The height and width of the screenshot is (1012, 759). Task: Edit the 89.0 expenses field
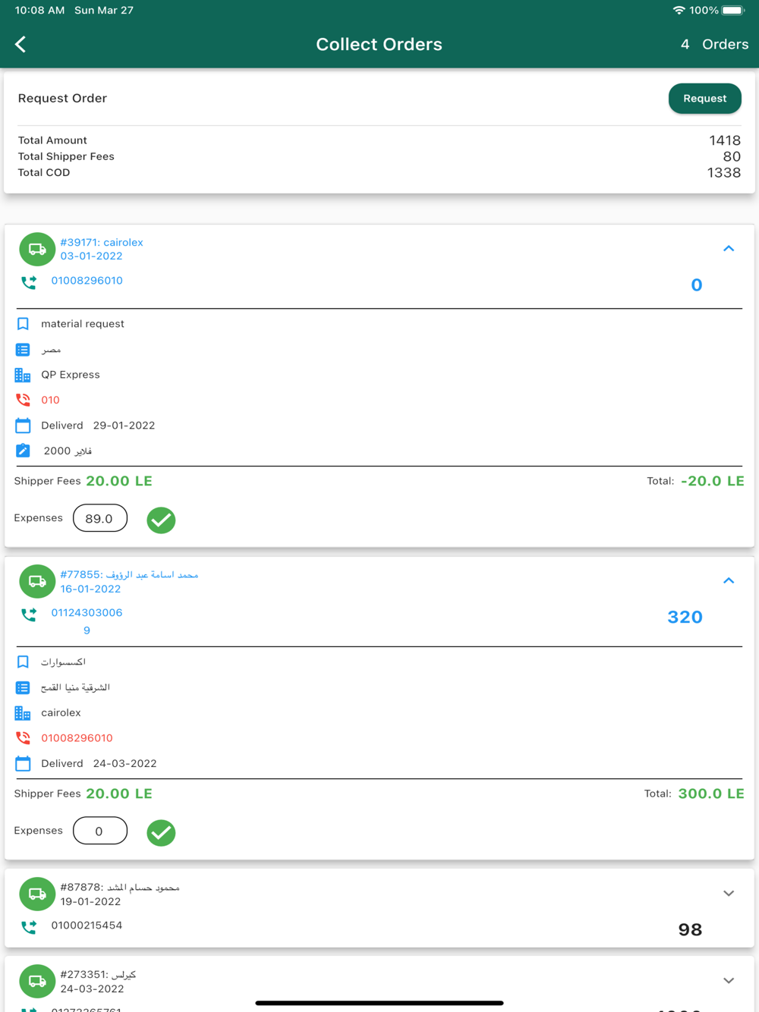pyautogui.click(x=99, y=518)
